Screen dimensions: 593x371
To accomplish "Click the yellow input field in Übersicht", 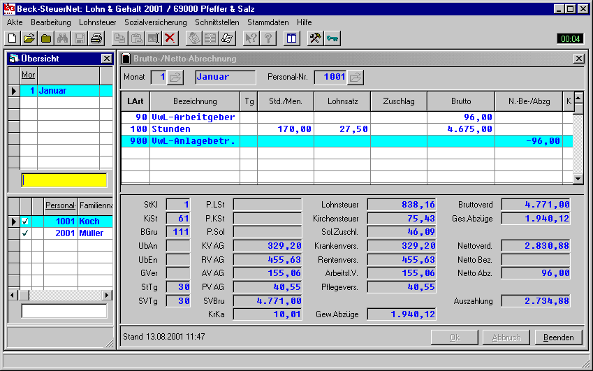I will (x=64, y=180).
